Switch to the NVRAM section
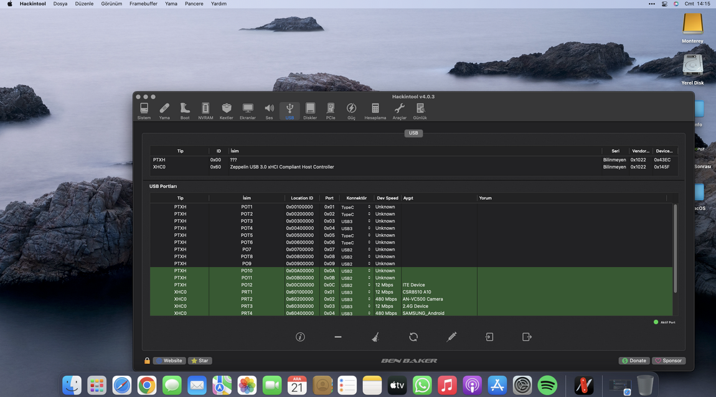This screenshot has width=716, height=397. click(205, 111)
